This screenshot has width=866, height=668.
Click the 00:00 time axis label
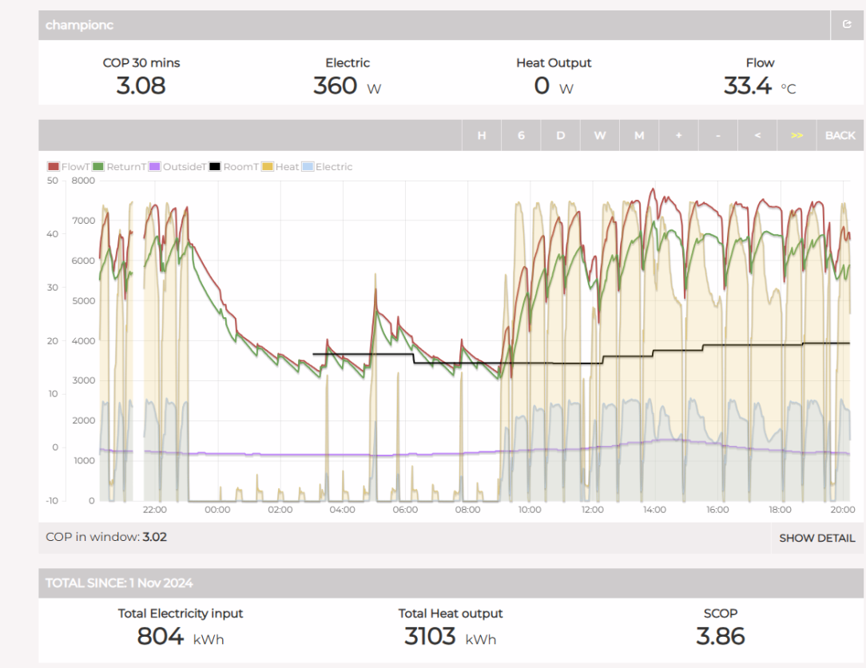point(217,510)
